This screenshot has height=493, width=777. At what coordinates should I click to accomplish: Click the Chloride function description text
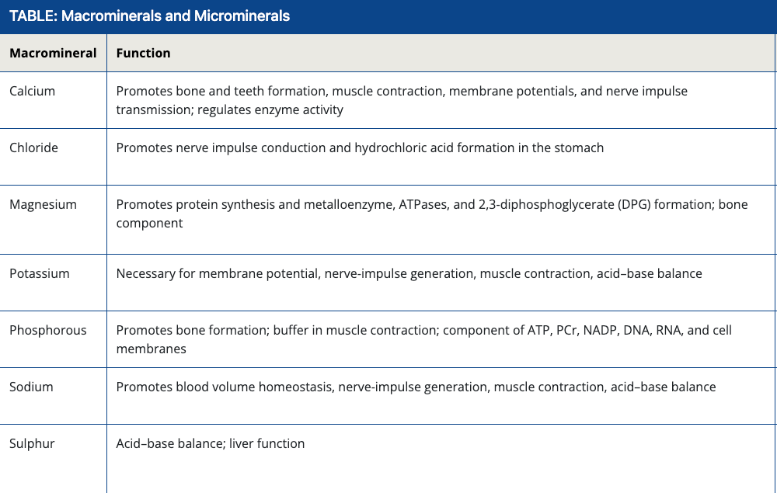click(360, 148)
